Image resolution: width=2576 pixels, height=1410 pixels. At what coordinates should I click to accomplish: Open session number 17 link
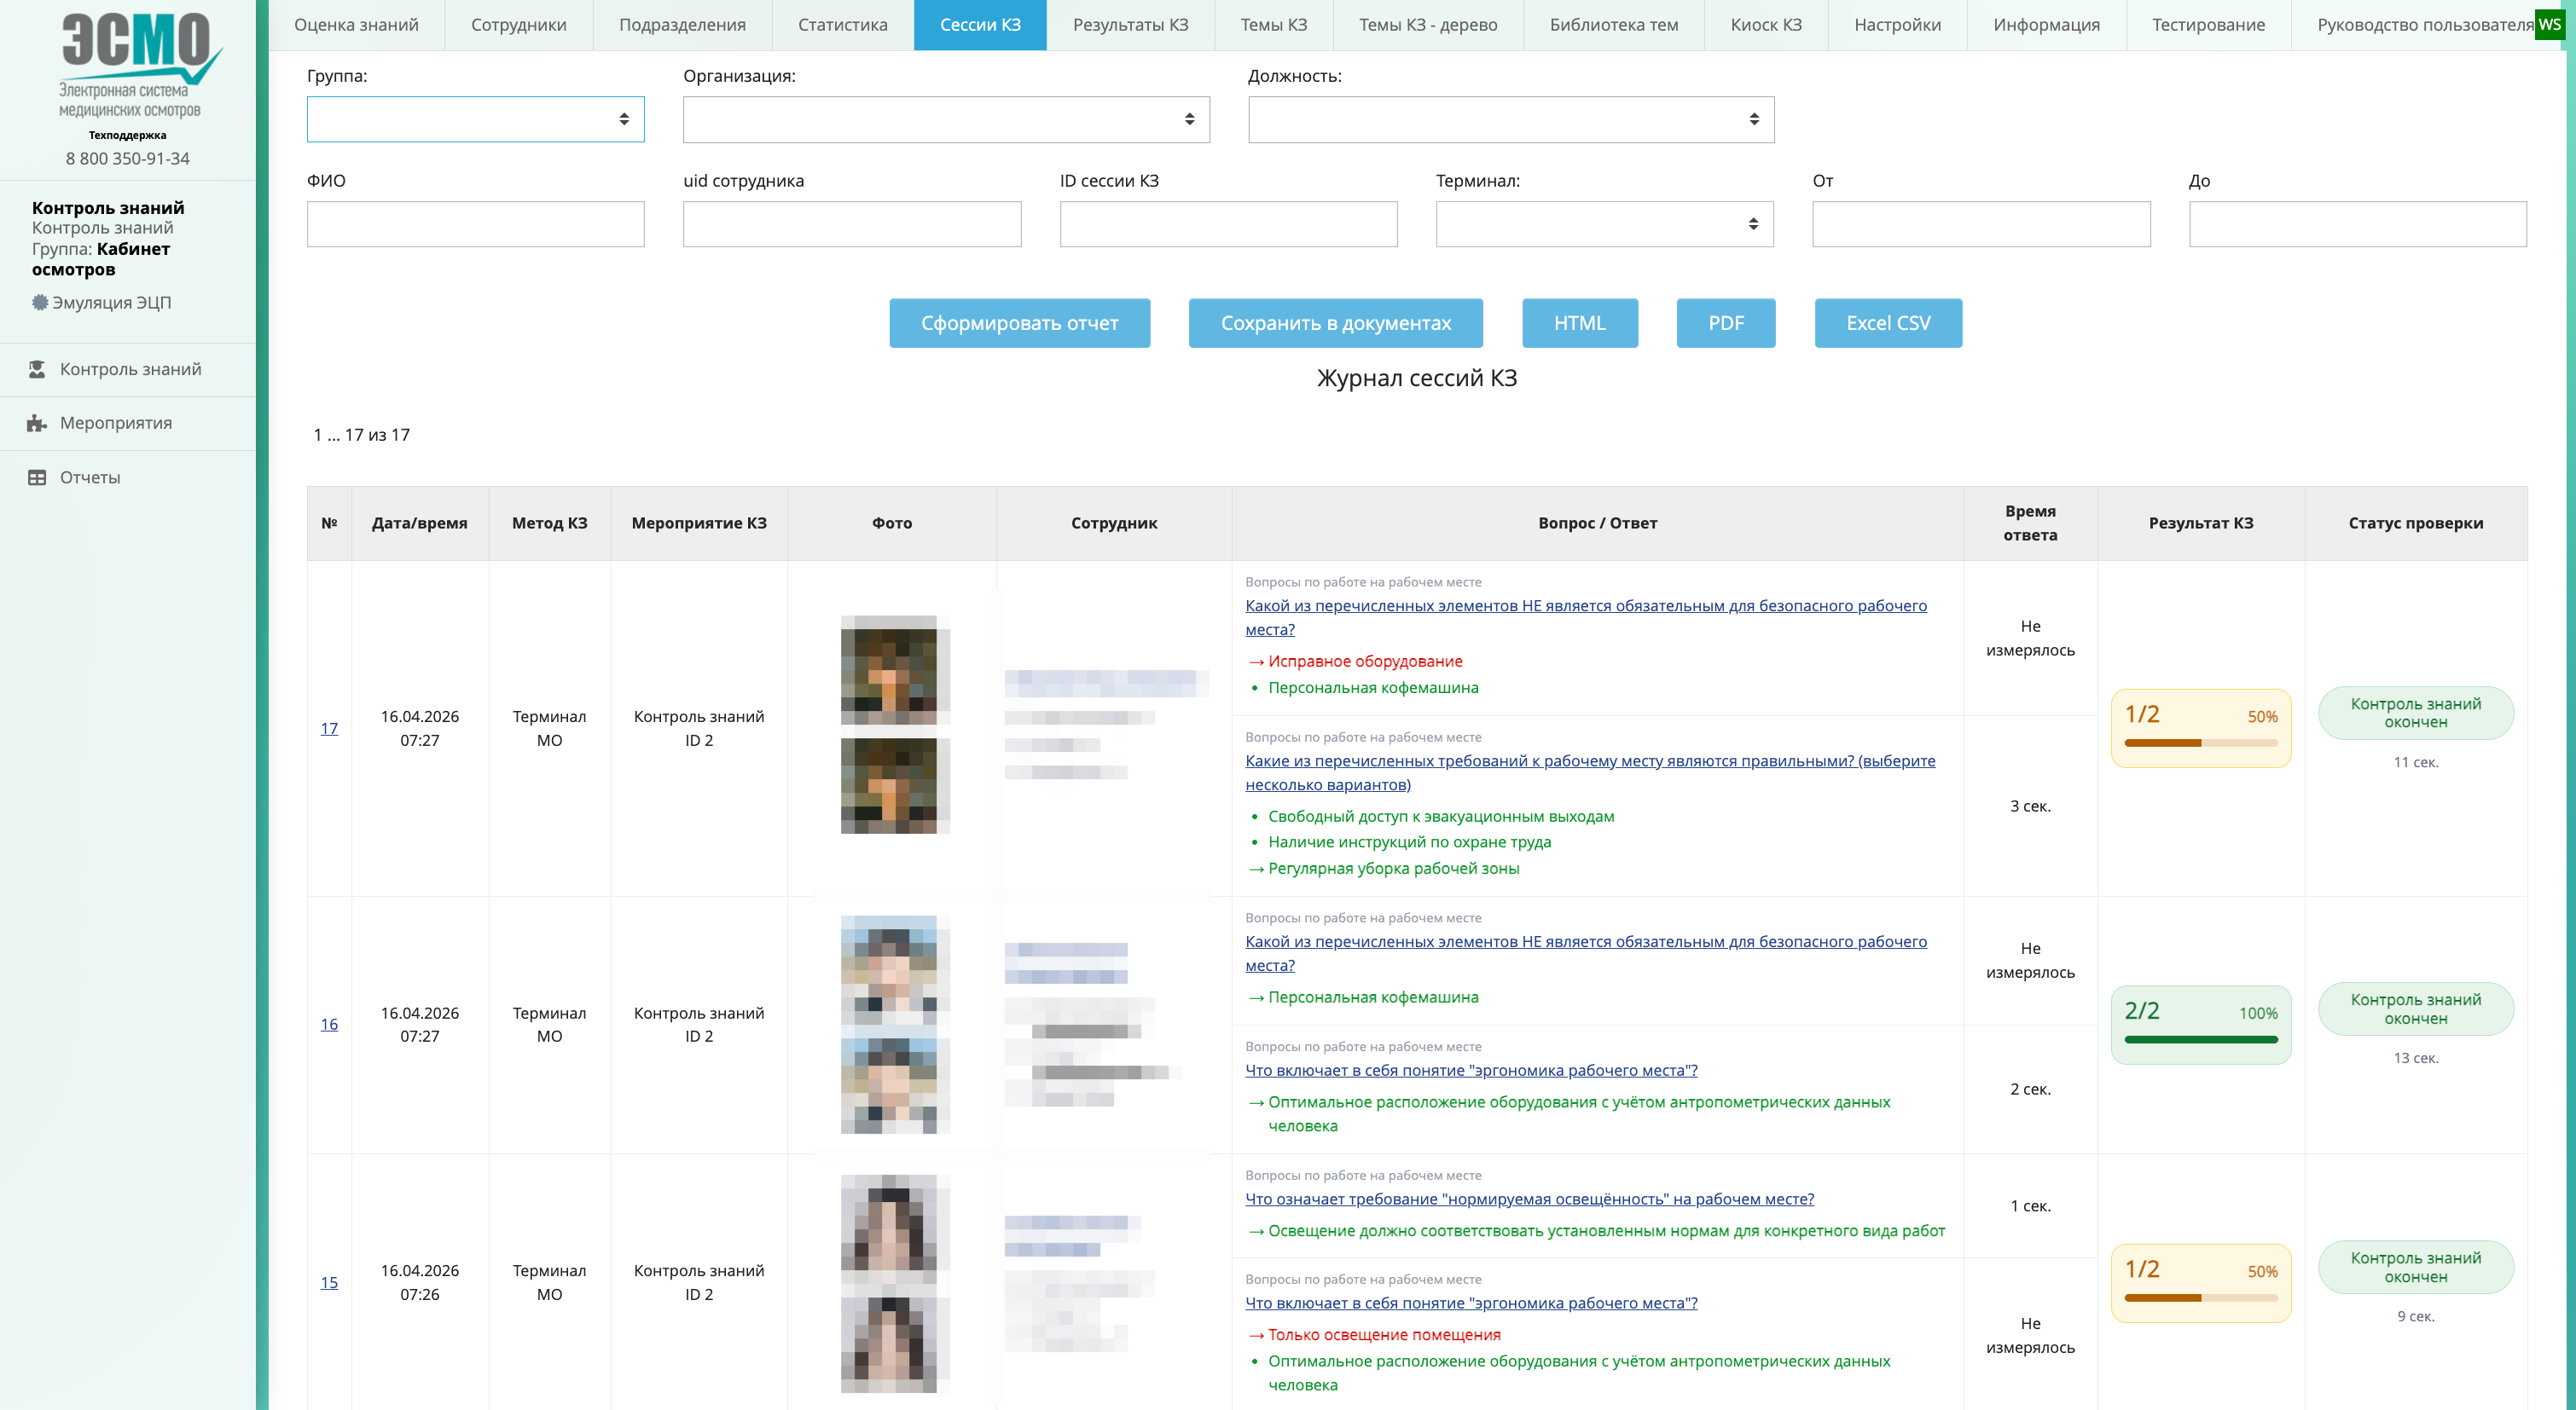point(329,727)
